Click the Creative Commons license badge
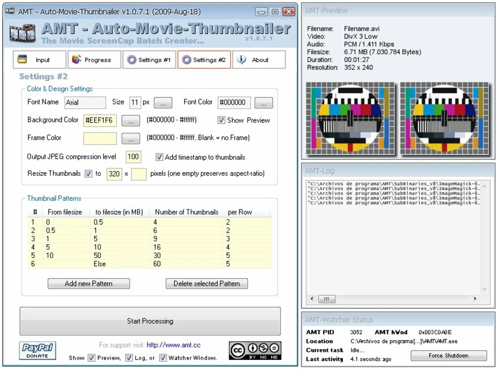The width and height of the screenshot is (499, 370). [255, 351]
